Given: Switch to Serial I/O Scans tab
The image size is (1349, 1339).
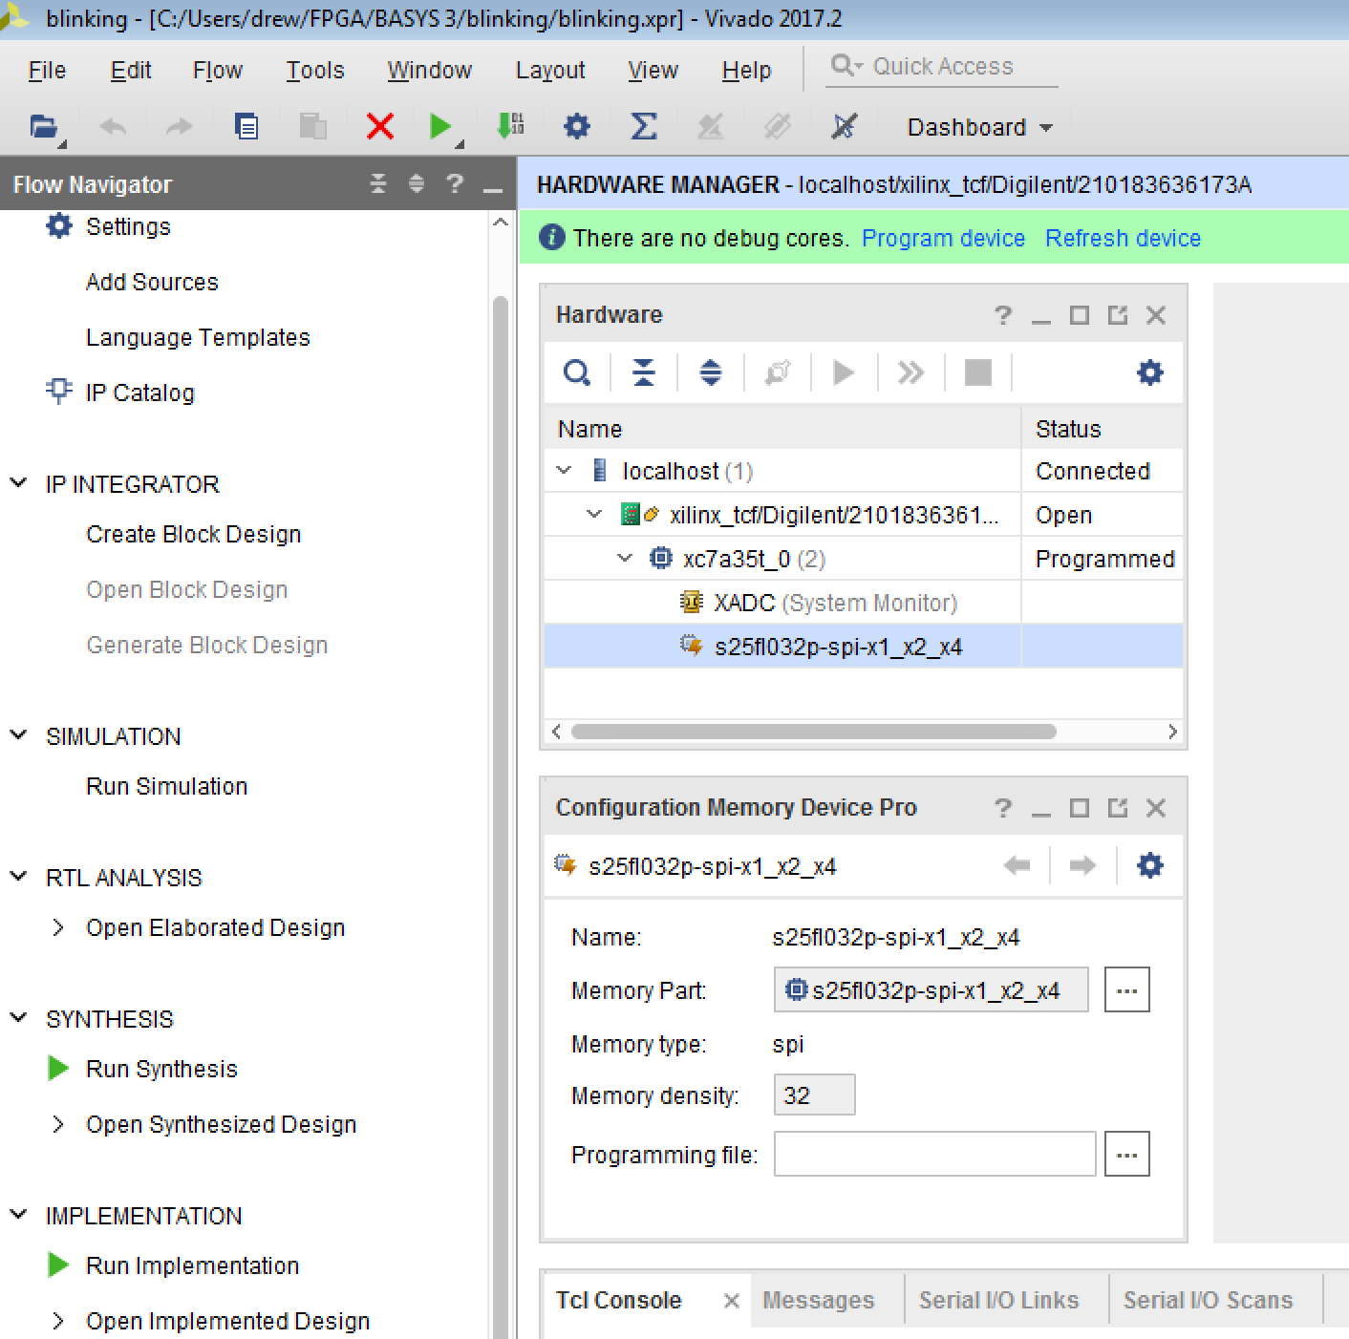Looking at the screenshot, I should point(1209,1300).
